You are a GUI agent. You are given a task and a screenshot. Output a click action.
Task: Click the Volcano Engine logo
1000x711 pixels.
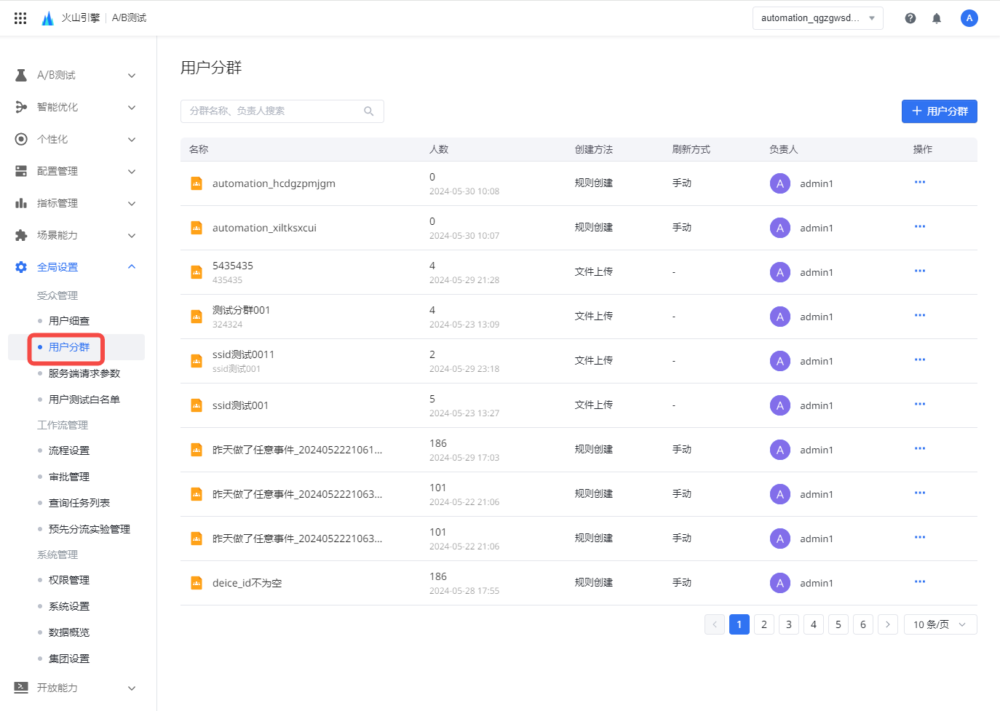tap(47, 18)
